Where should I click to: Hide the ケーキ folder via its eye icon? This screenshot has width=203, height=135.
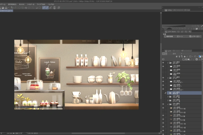pos(163,78)
